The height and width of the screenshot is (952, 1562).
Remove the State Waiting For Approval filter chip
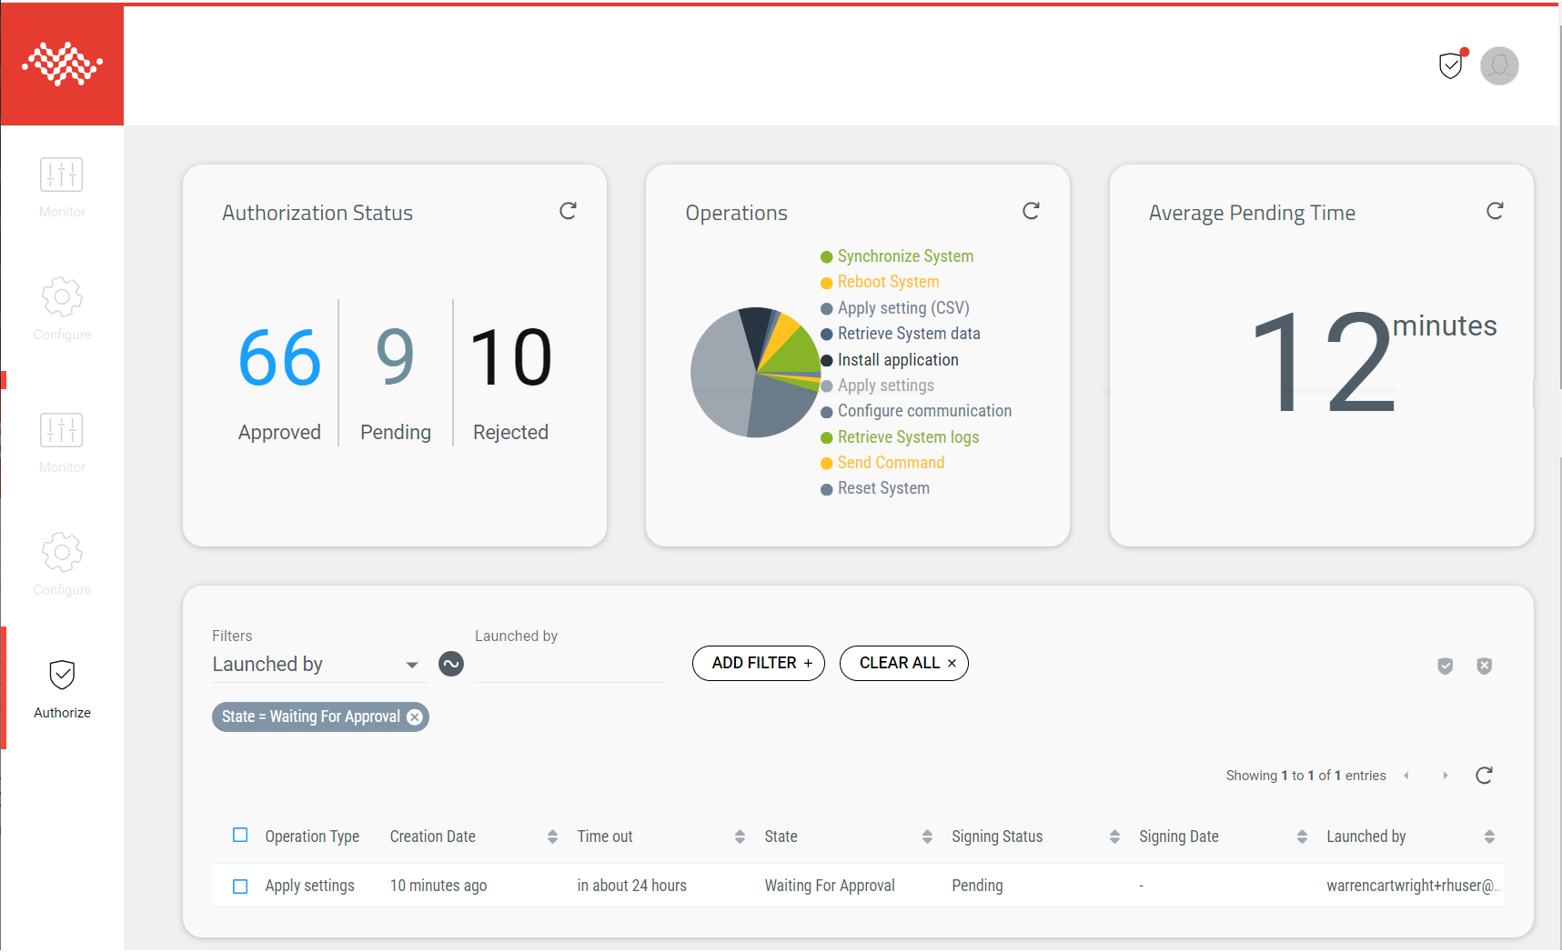415,717
